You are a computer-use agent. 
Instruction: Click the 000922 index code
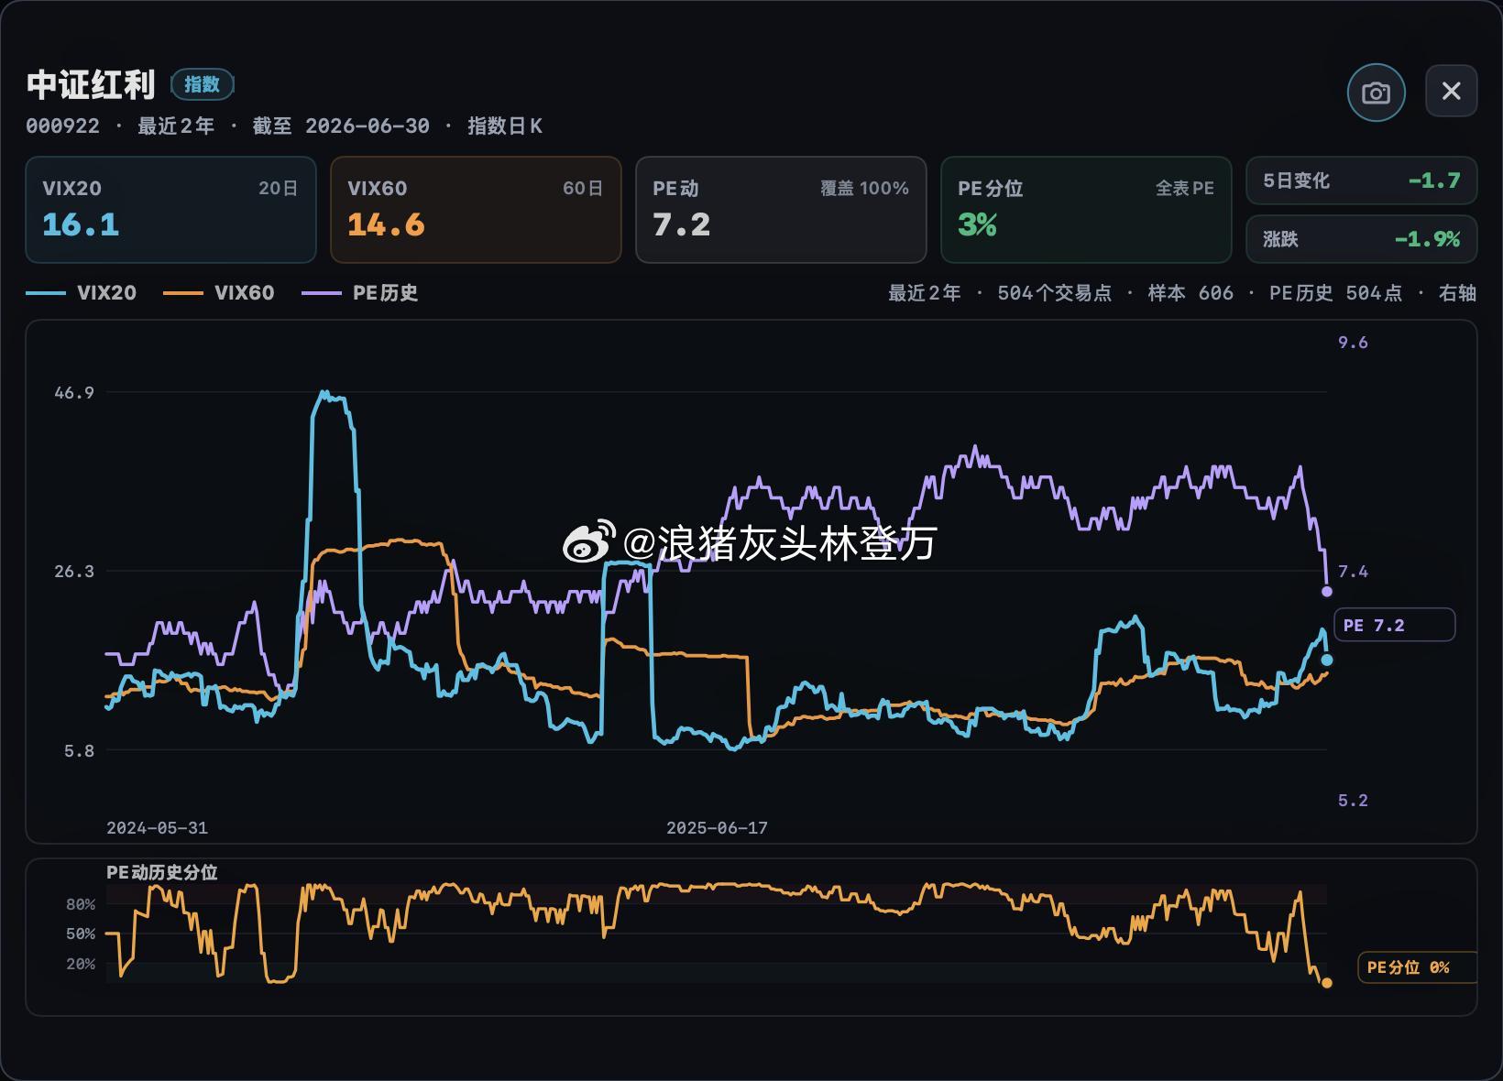[x=62, y=126]
